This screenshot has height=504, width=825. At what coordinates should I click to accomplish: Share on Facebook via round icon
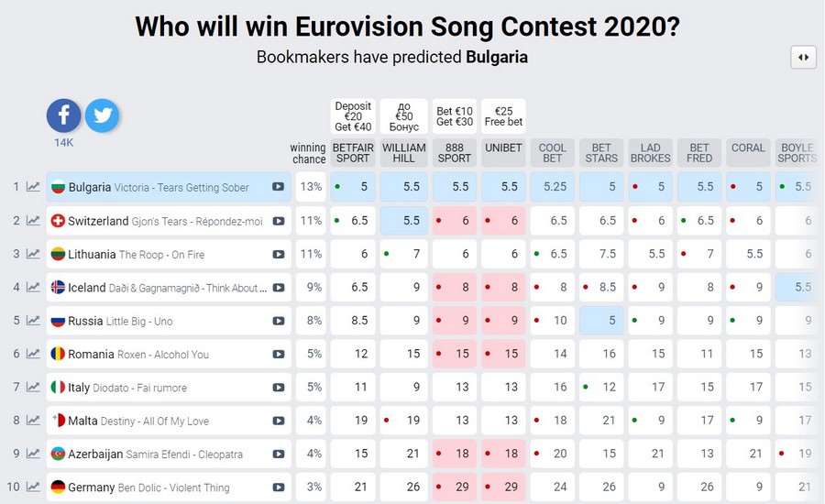(x=63, y=116)
